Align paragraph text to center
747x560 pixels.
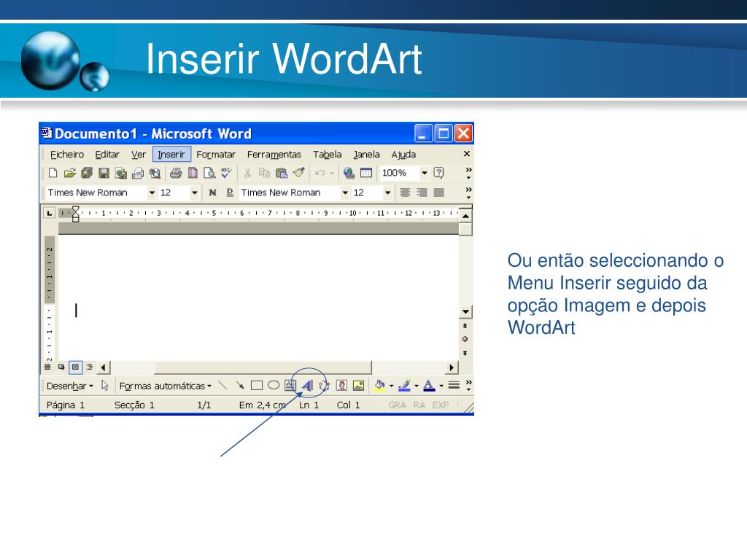(x=405, y=192)
